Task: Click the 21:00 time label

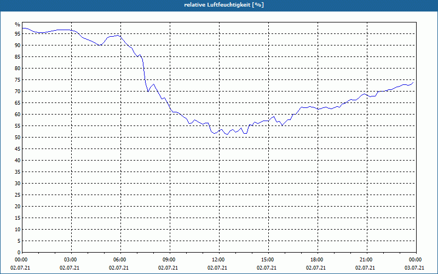Action: point(365,260)
